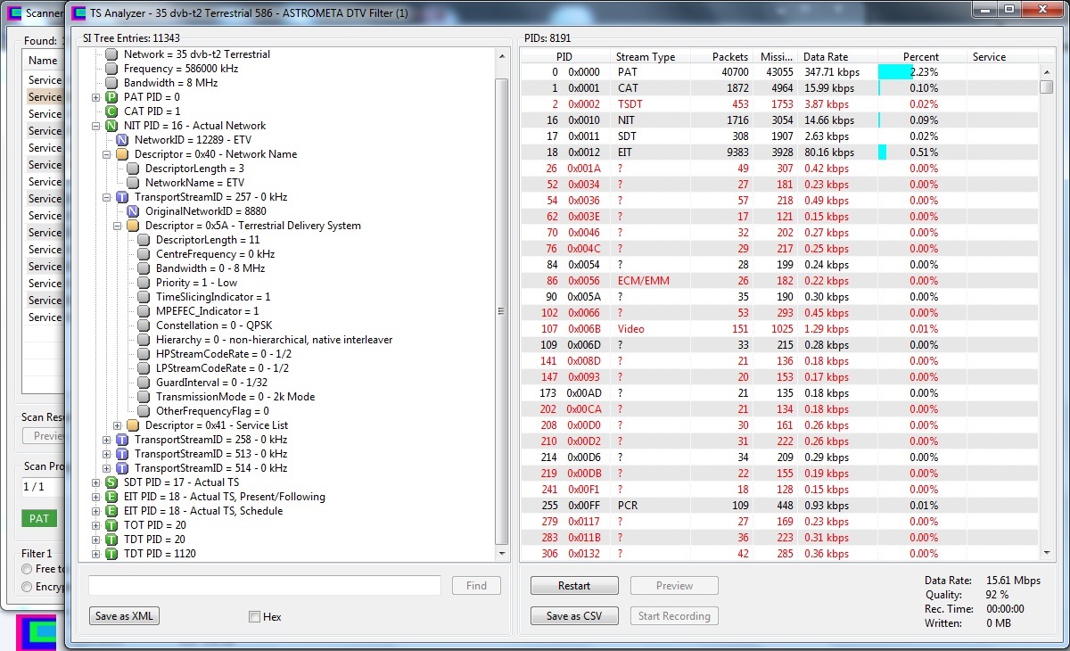Select the EIT row with PID 18

coord(779,152)
